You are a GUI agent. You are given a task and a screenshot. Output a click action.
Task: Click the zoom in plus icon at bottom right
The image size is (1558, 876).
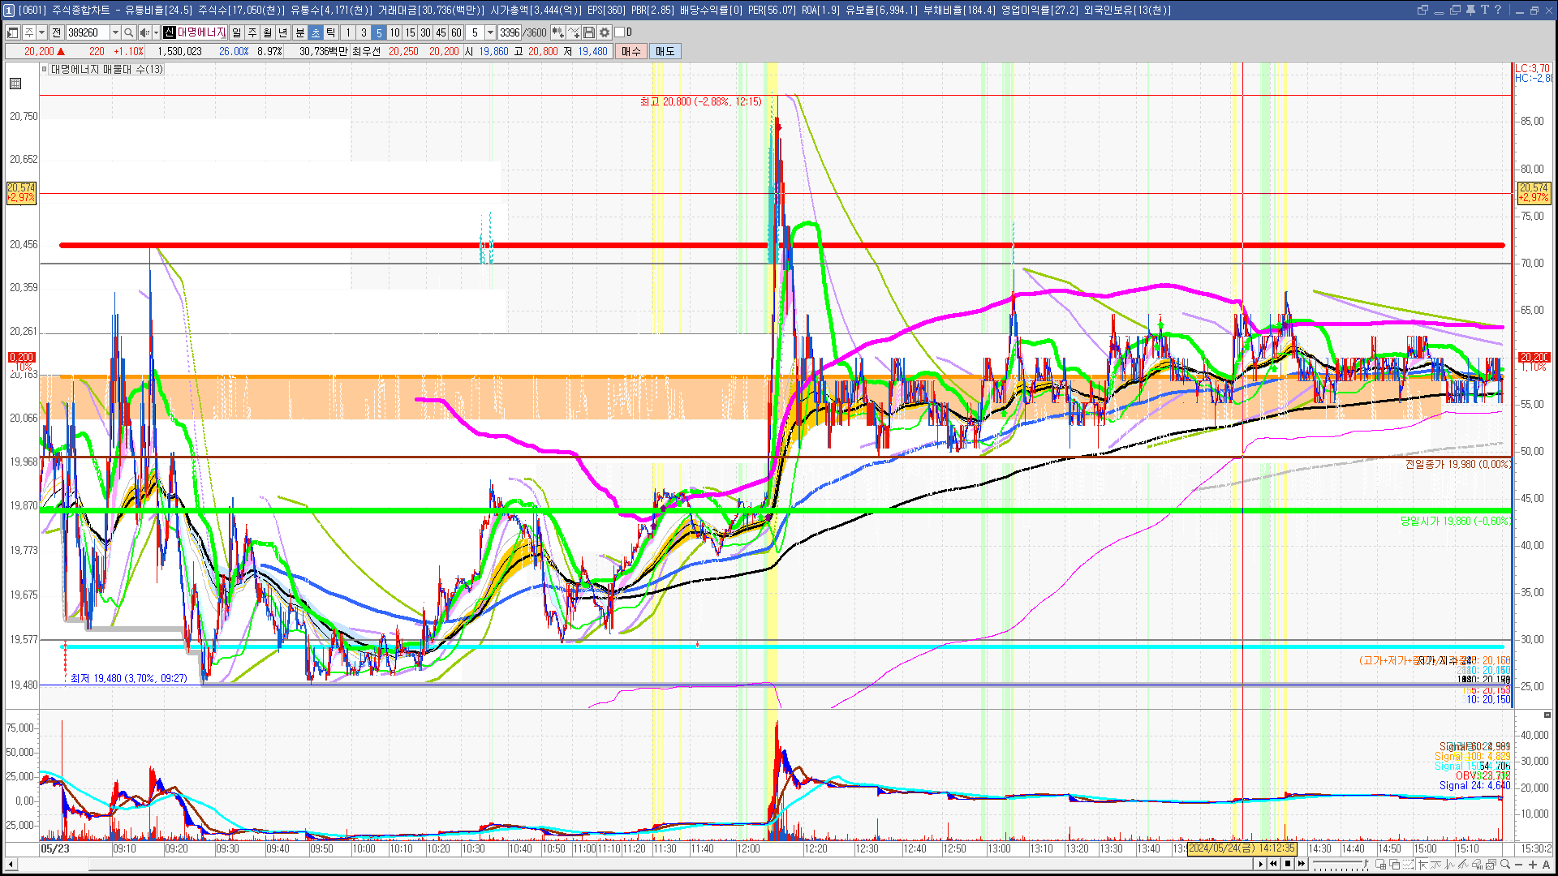tap(1532, 865)
